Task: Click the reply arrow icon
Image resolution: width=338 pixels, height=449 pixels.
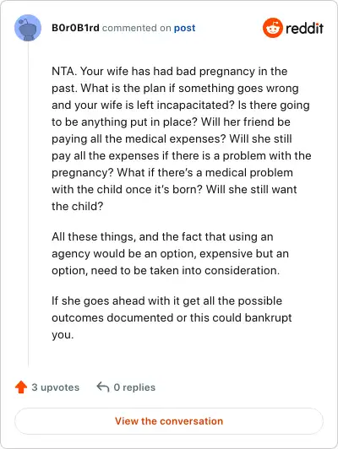Action: (103, 387)
